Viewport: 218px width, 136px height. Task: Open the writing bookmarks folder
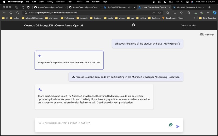(141, 18)
